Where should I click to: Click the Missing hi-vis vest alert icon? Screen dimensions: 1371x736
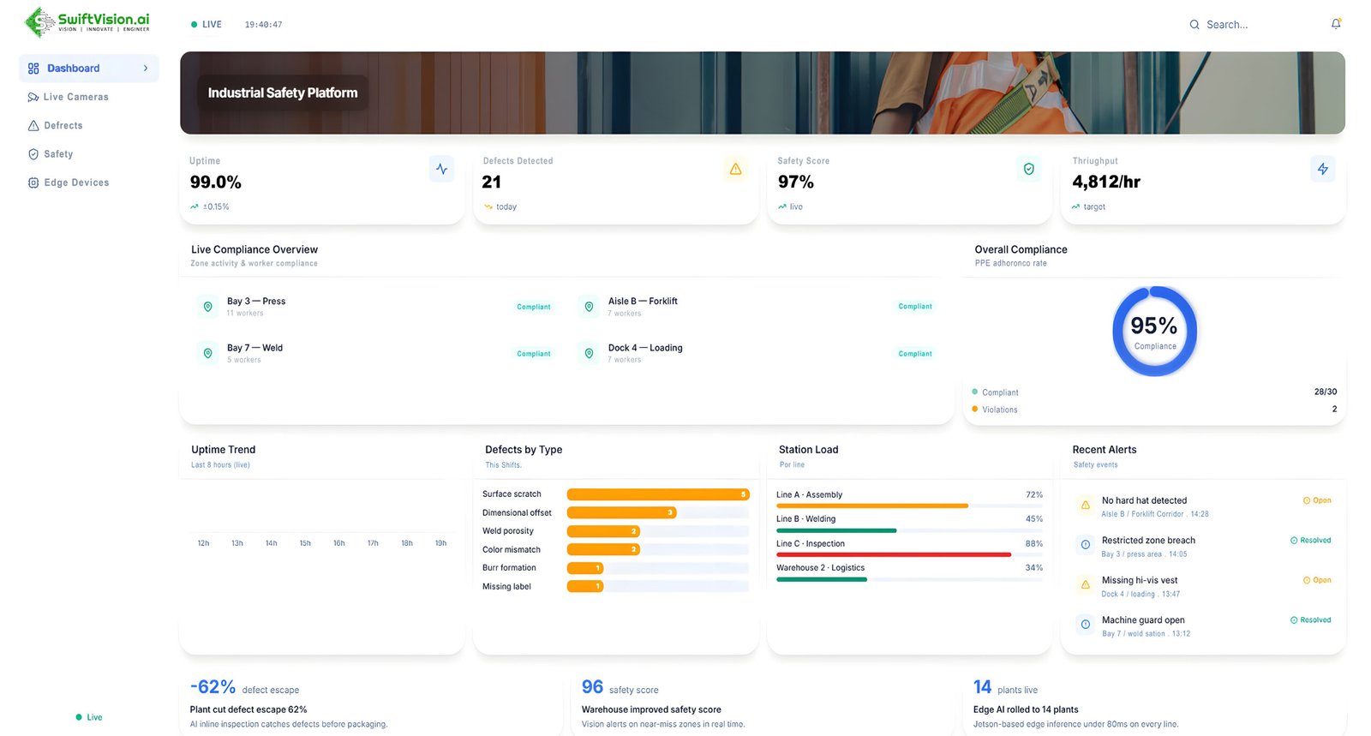tap(1085, 585)
